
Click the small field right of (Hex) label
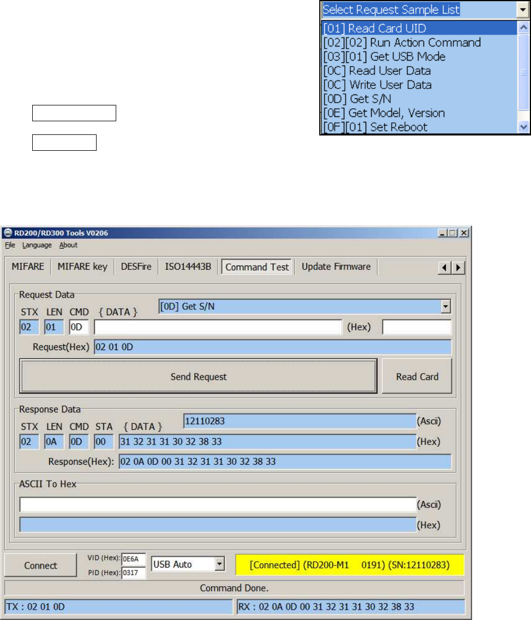point(416,327)
